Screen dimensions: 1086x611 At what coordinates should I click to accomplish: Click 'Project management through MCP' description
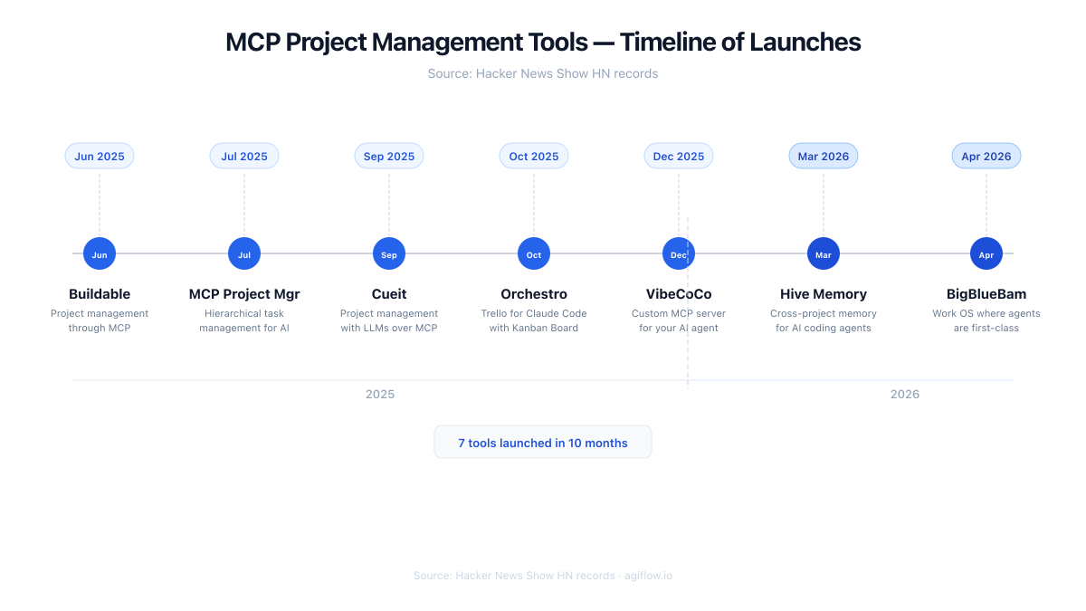coord(100,320)
